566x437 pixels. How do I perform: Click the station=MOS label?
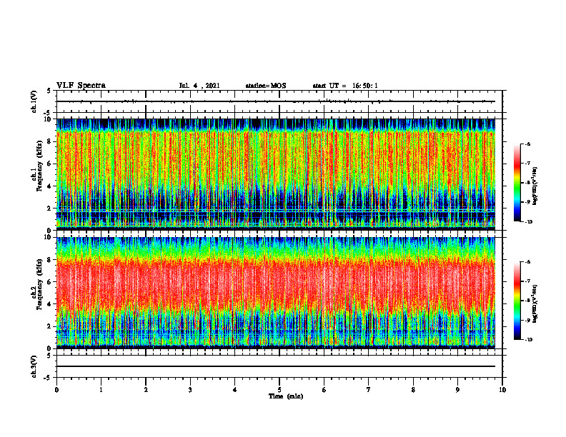tap(266, 86)
